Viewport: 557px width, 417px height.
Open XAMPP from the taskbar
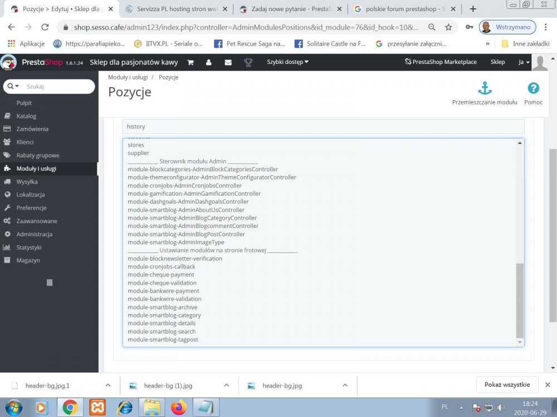coord(97,408)
